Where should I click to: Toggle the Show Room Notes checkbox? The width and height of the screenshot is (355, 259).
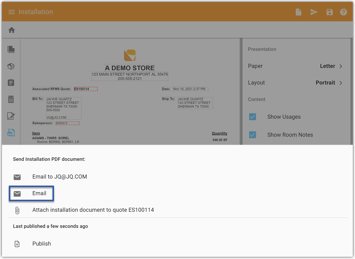tap(252, 135)
